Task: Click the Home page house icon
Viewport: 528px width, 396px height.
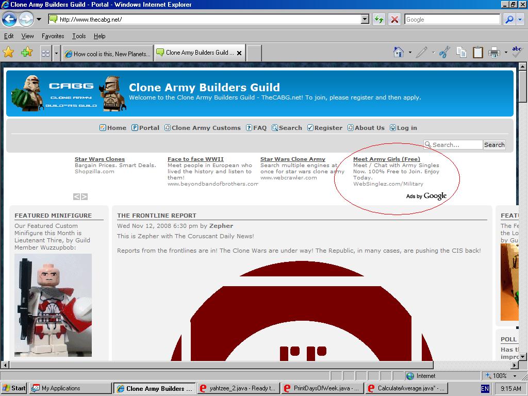Action: tap(399, 52)
